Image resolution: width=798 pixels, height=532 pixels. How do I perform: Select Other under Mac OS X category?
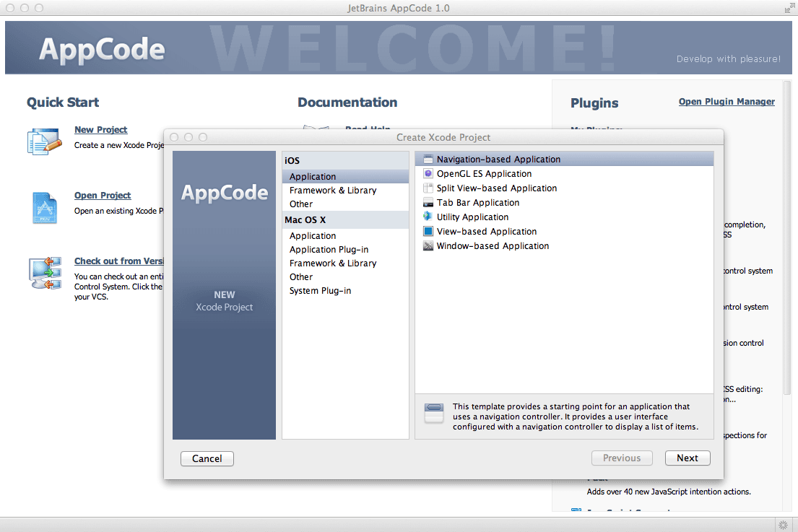pyautogui.click(x=346, y=277)
